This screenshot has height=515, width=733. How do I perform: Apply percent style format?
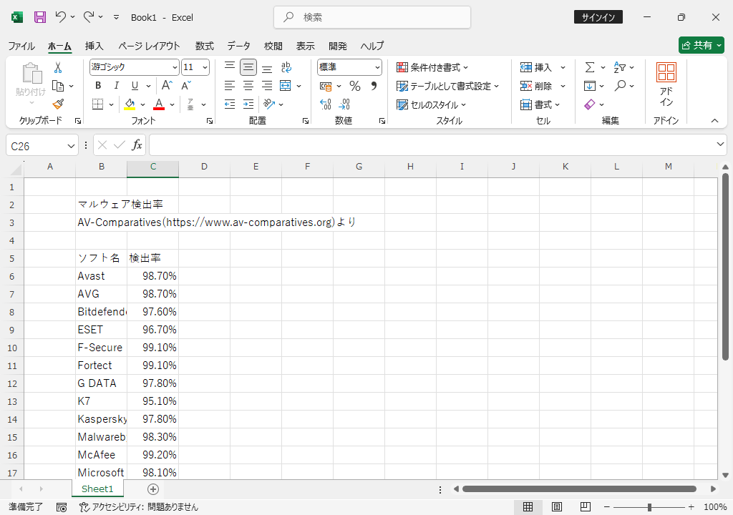(355, 86)
